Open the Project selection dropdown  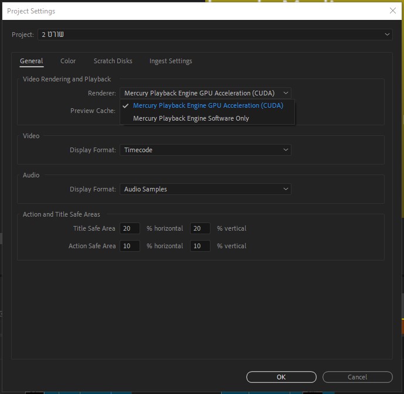click(215, 35)
